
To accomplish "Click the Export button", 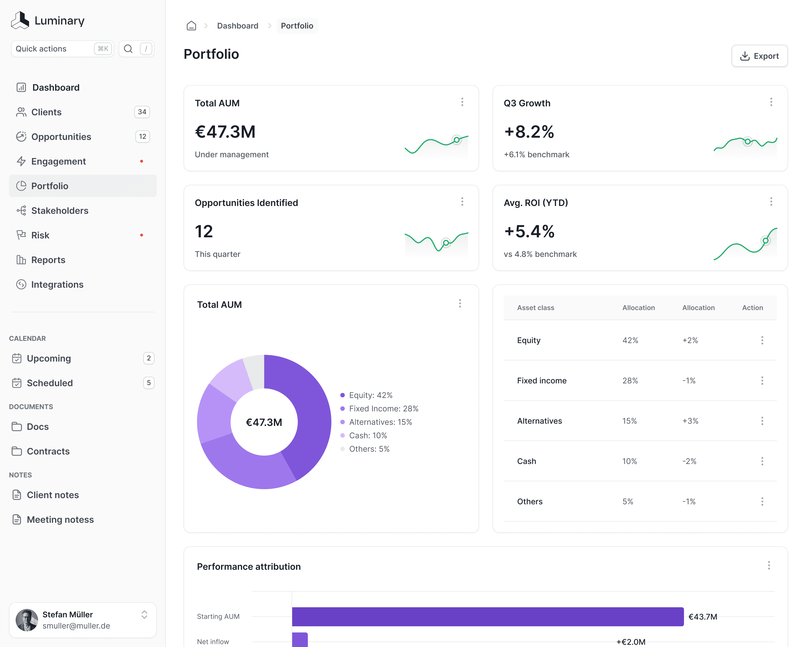I will pos(759,56).
